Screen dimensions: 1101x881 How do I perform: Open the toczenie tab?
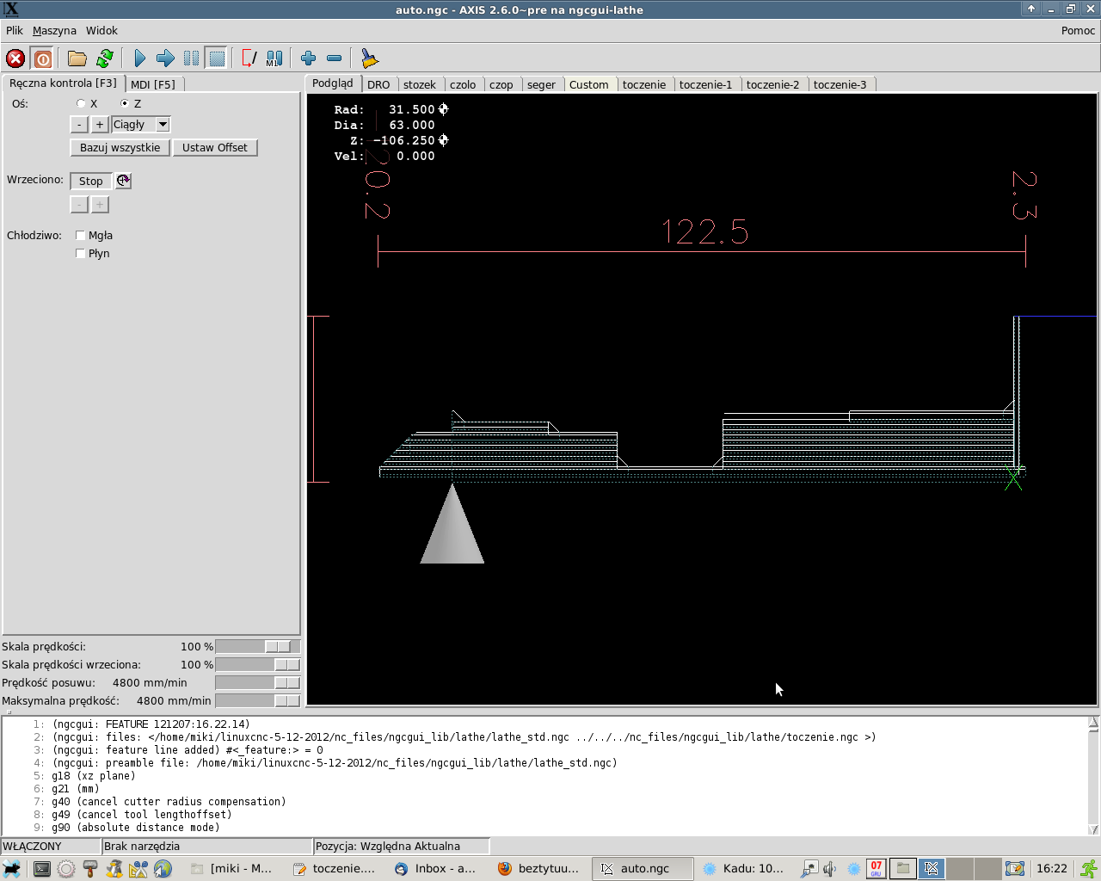pos(644,84)
